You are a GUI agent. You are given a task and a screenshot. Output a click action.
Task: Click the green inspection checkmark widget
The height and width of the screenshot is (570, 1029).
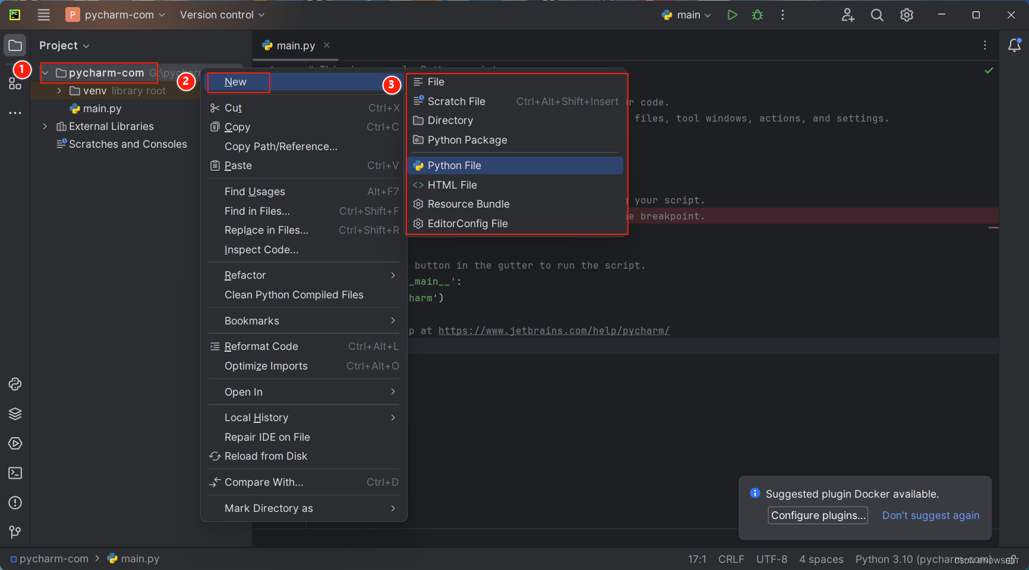click(989, 71)
